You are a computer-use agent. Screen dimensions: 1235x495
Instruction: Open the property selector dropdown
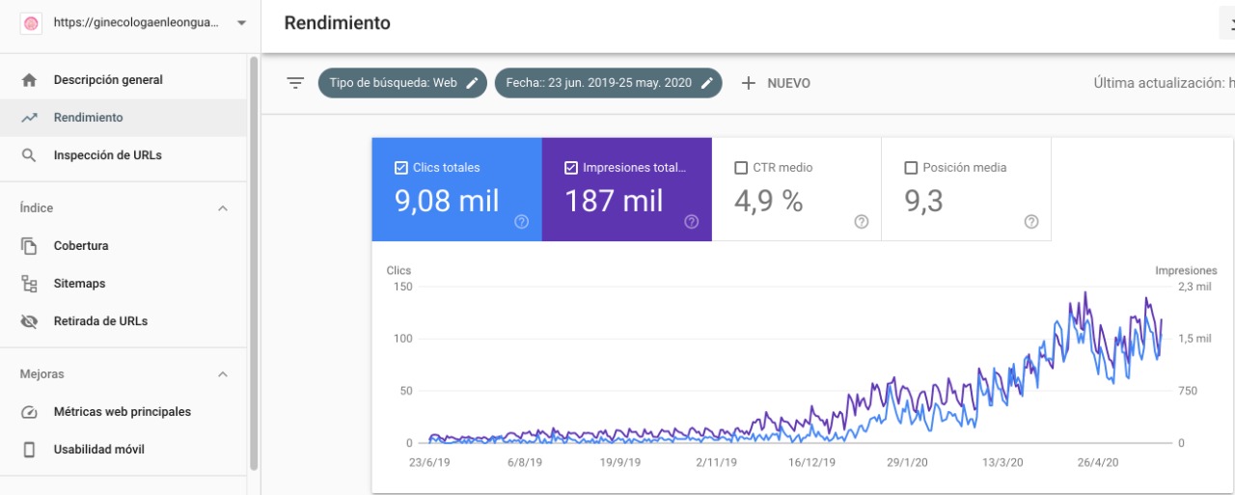coord(240,23)
